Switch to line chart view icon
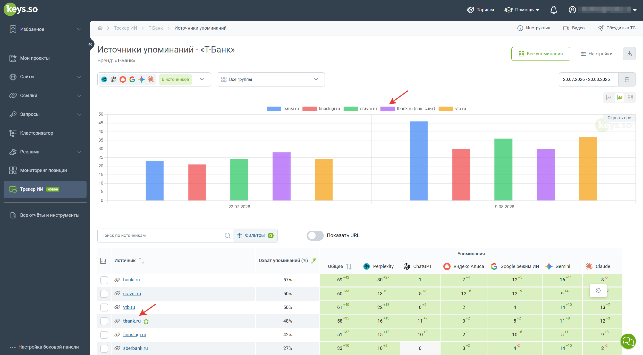 pos(609,98)
